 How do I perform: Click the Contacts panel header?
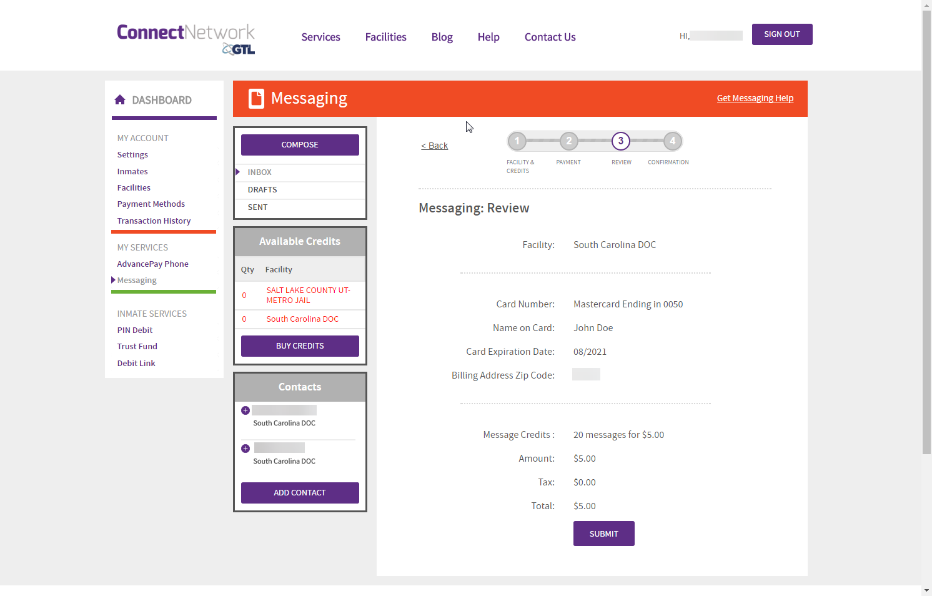[x=300, y=387]
